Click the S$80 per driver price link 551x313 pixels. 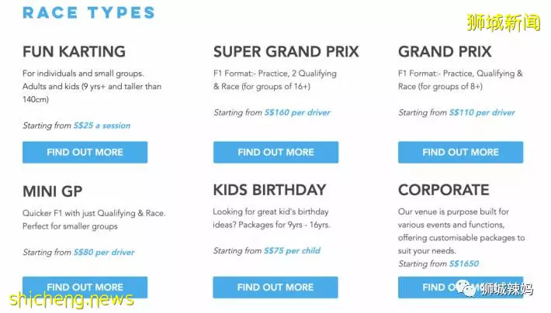tap(104, 253)
